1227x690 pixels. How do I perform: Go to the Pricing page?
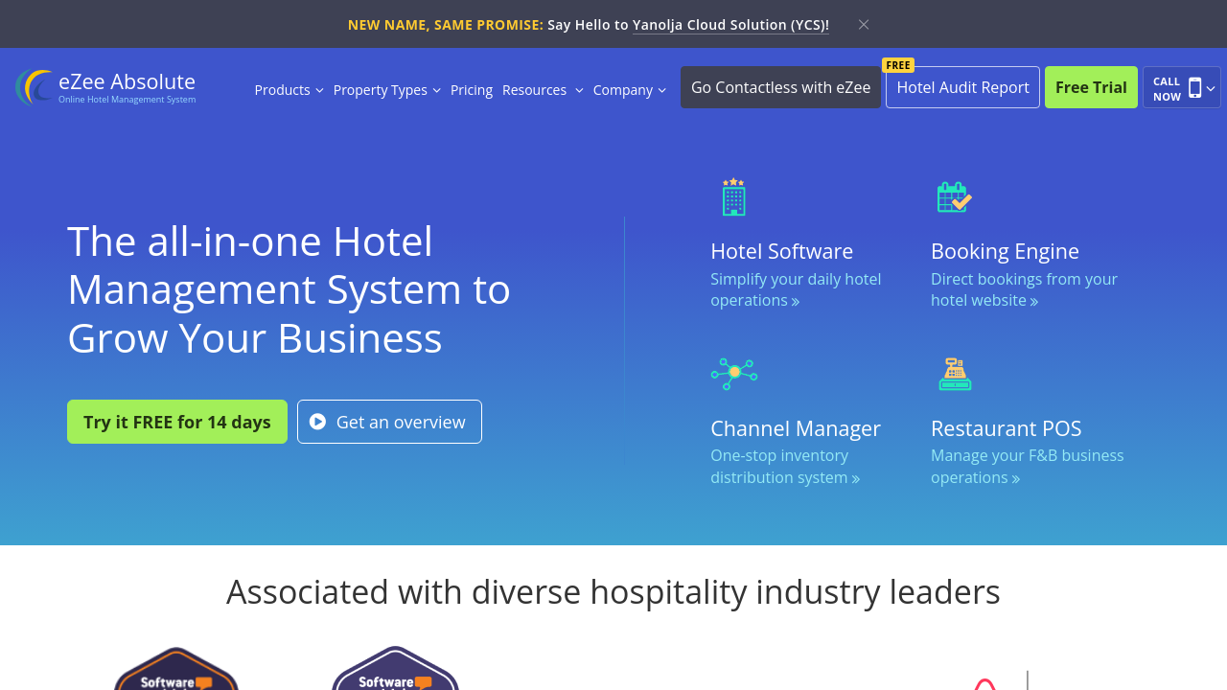472,90
